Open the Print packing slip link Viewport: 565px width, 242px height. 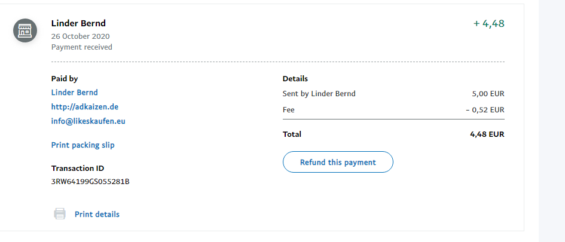pyautogui.click(x=83, y=145)
